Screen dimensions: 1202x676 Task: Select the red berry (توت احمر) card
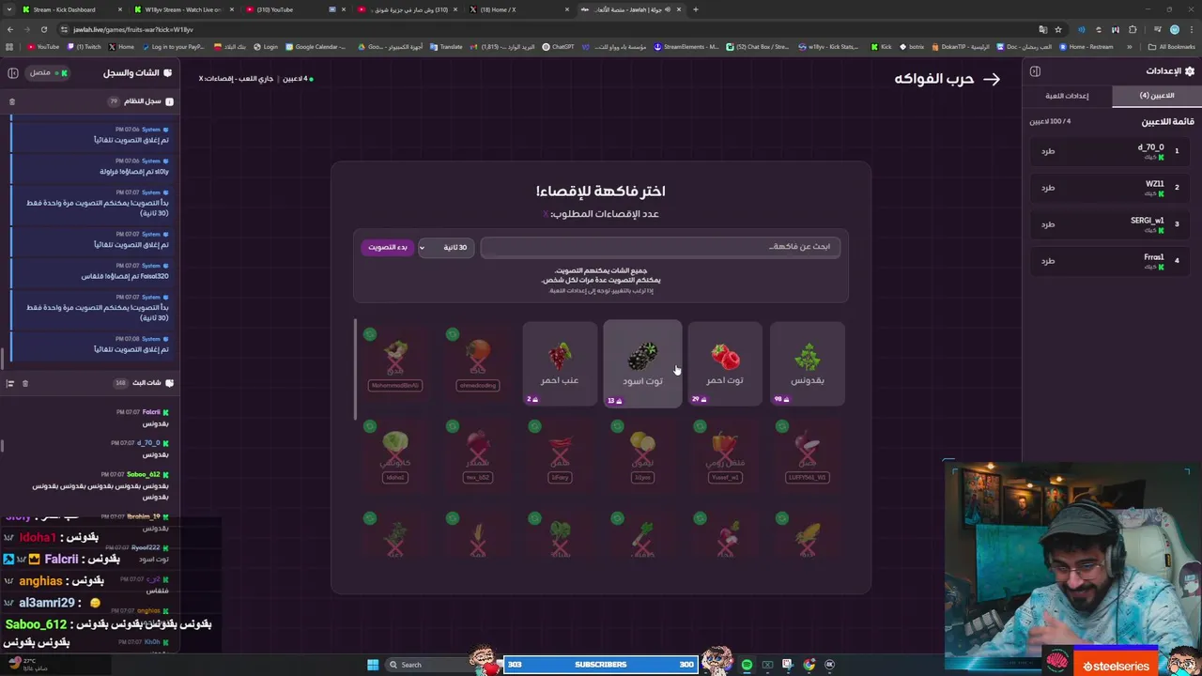point(725,364)
